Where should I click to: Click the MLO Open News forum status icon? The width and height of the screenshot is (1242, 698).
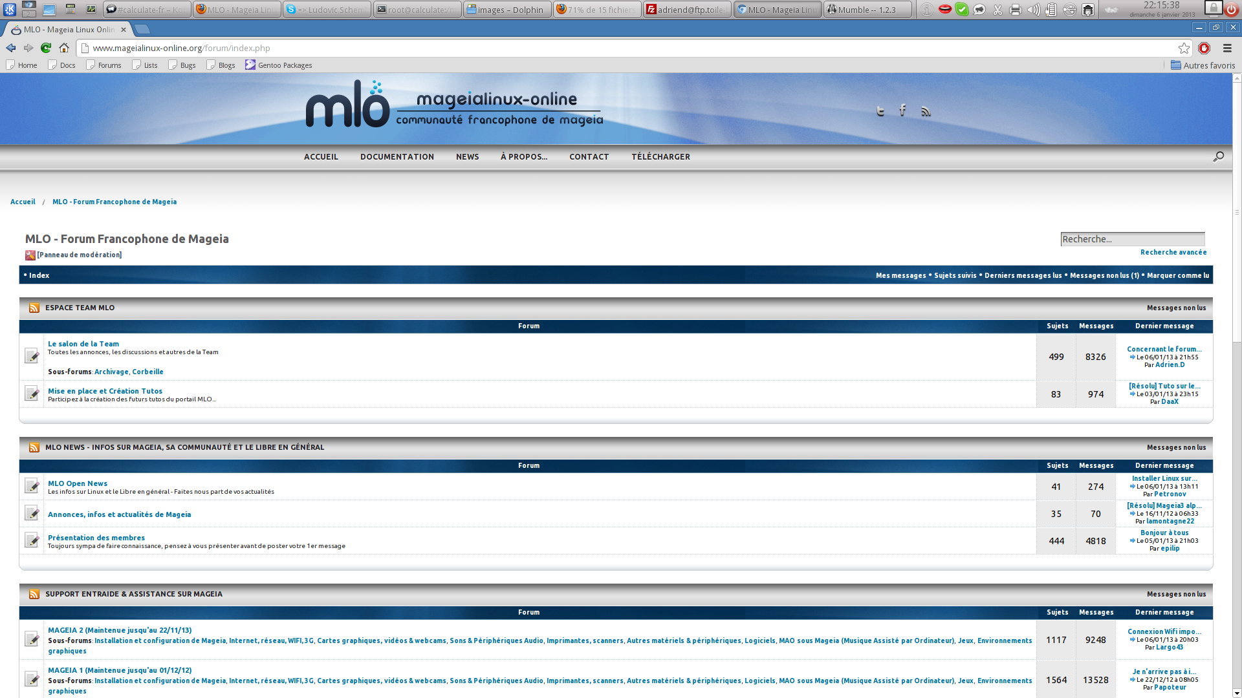click(x=32, y=486)
